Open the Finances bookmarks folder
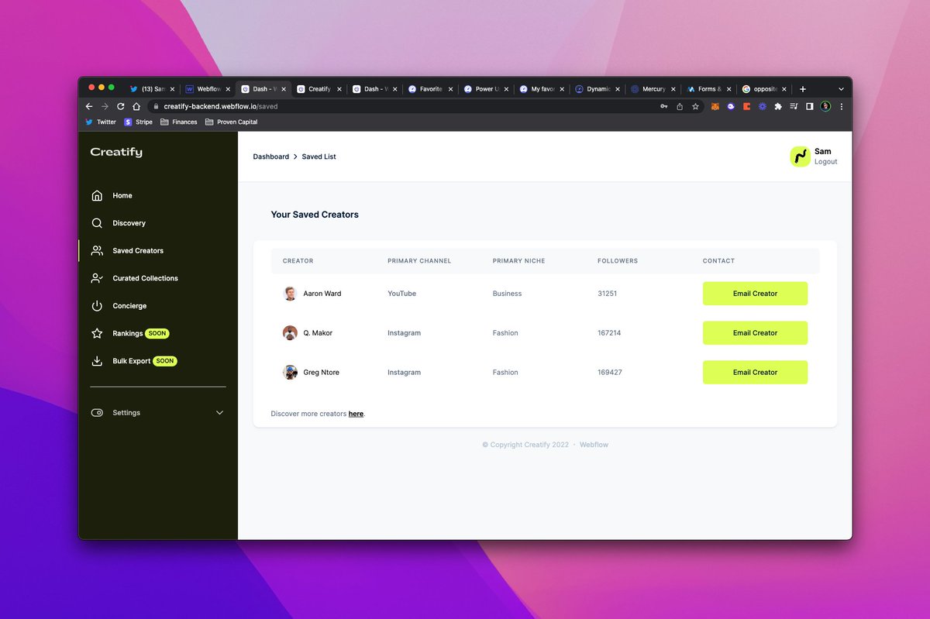The height and width of the screenshot is (619, 930). pyautogui.click(x=179, y=122)
